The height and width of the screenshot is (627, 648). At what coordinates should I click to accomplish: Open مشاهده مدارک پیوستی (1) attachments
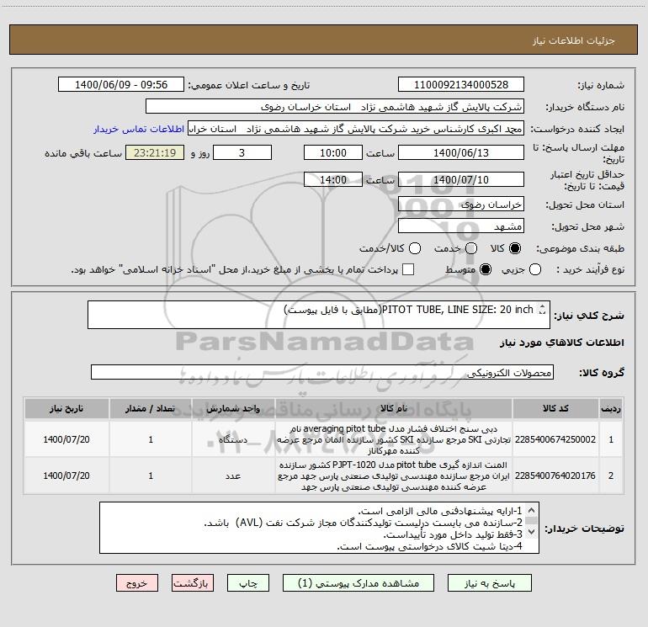pyautogui.click(x=359, y=583)
